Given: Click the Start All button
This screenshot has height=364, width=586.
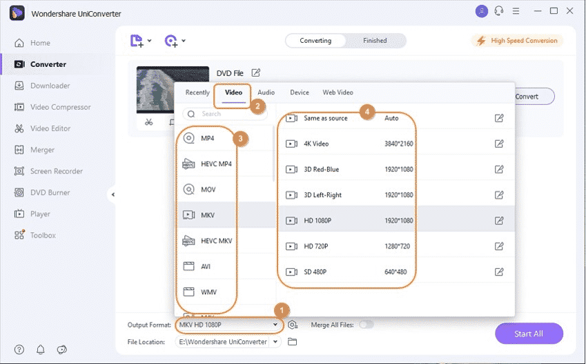Looking at the screenshot, I should tap(529, 334).
